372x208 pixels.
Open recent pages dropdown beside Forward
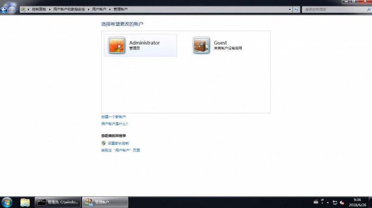[x=17, y=10]
